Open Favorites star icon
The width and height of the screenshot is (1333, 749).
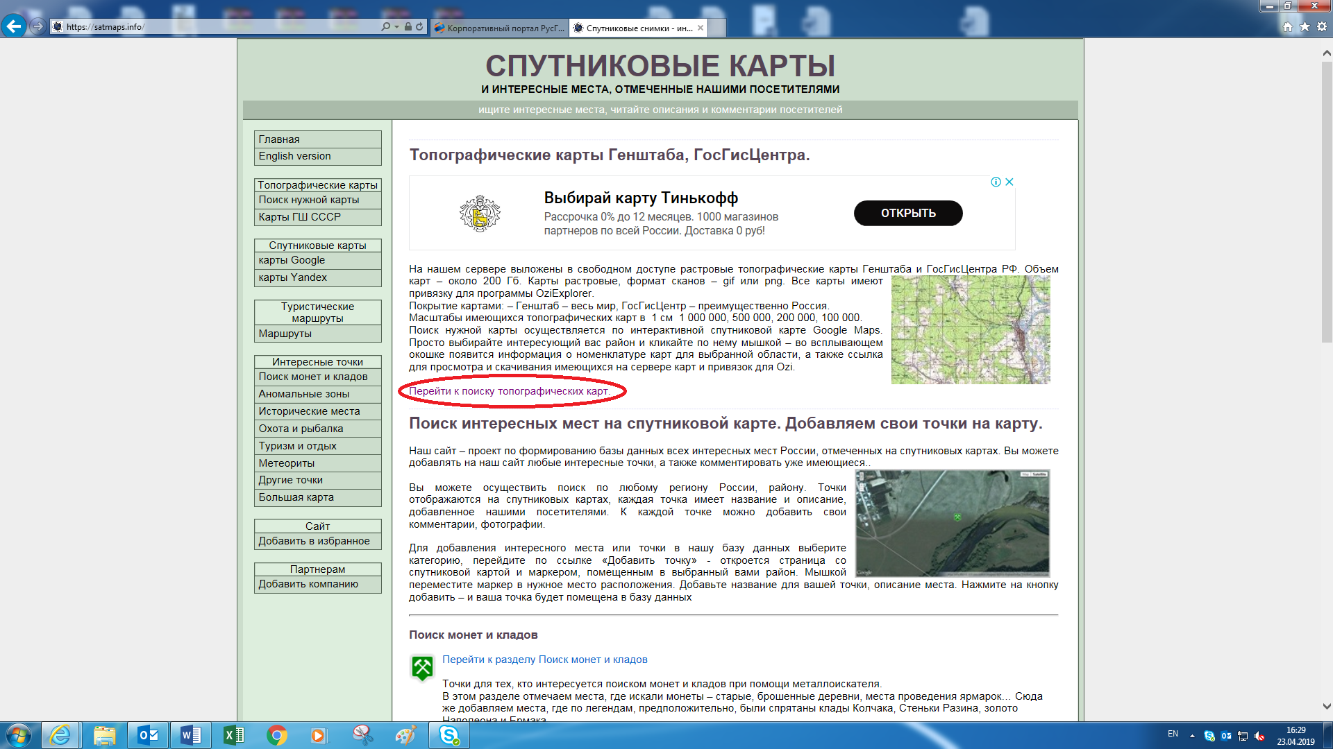pos(1305,26)
